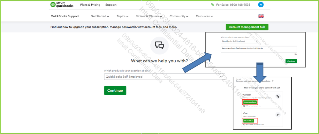Click 'How would you like to connect with us?' heading

click(262, 88)
